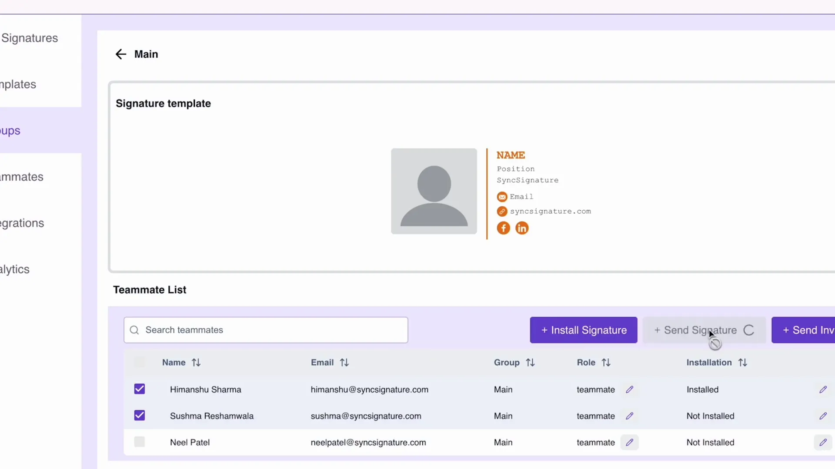The width and height of the screenshot is (835, 469).
Task: Uncheck Sushma Reshamwala's checkbox
Action: pos(140,416)
